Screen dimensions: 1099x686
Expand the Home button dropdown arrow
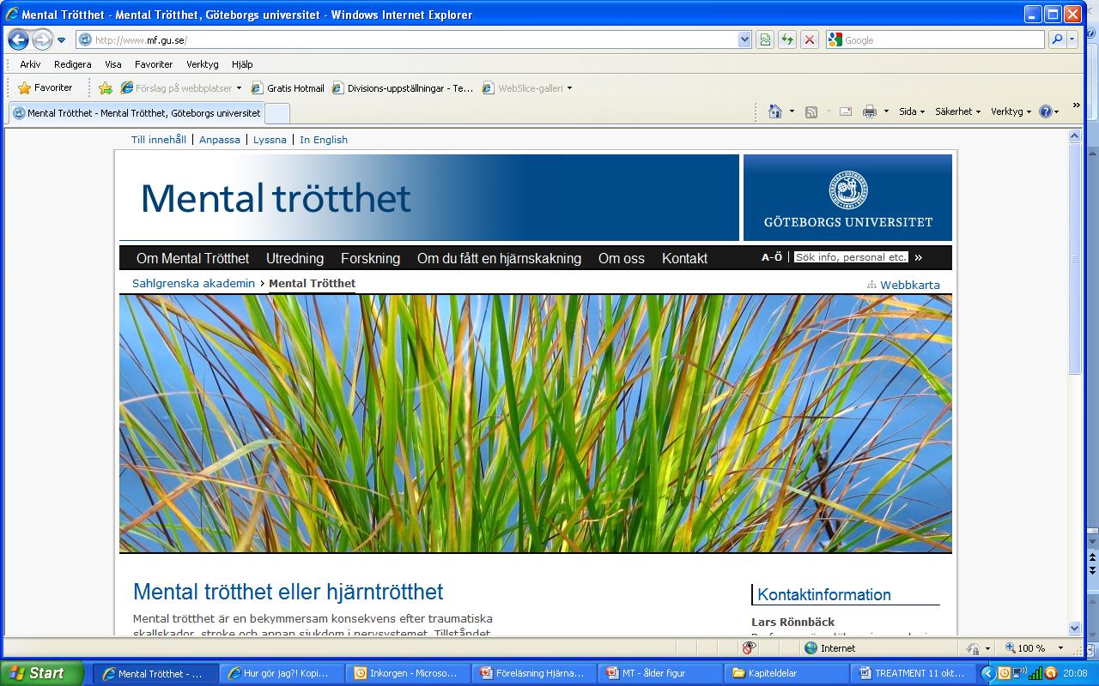792,111
